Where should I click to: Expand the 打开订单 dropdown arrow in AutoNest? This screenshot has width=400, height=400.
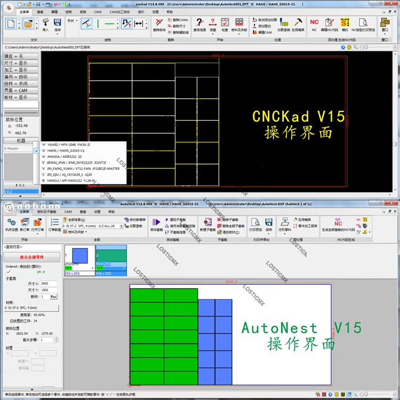37,234
